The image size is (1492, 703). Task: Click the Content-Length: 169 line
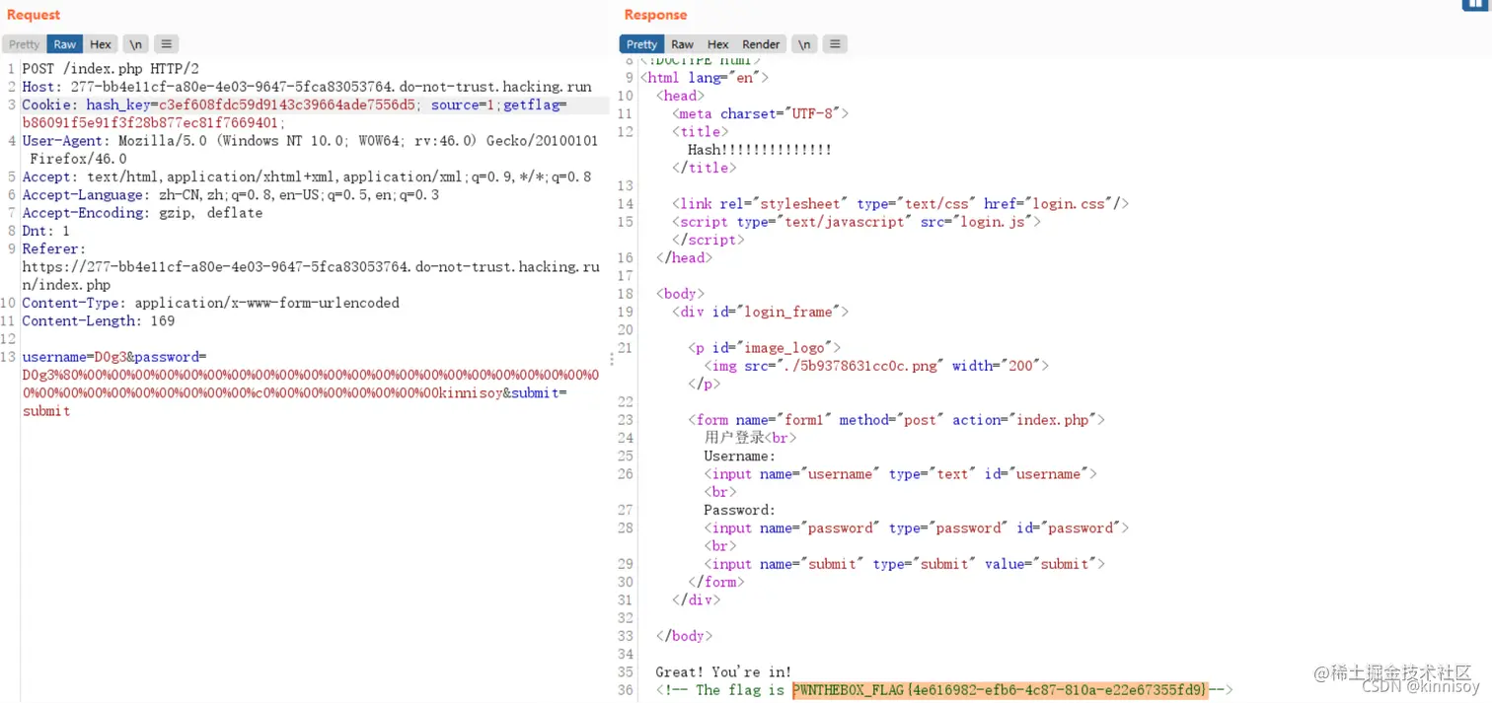click(99, 321)
